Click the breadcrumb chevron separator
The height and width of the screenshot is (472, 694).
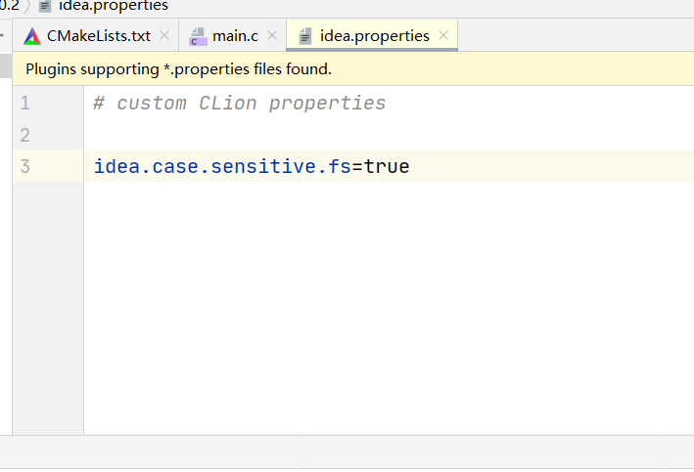point(27,6)
